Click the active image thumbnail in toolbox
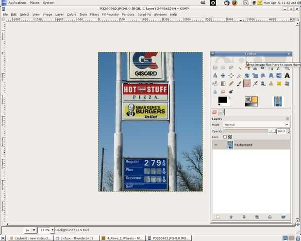 pyautogui.click(x=278, y=101)
